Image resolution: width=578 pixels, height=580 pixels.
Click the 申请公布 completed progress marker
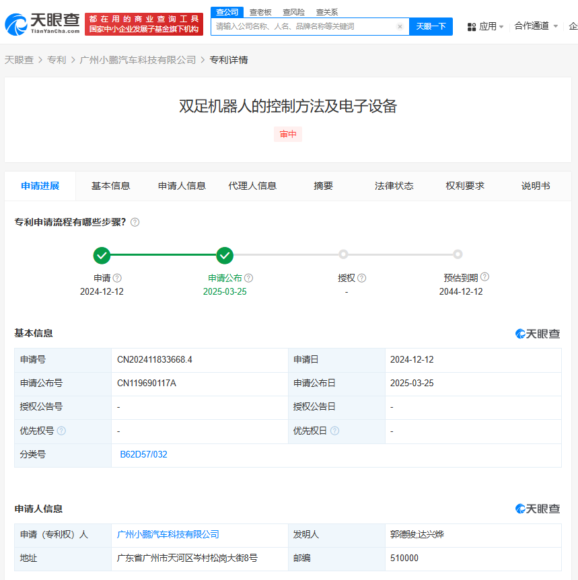click(x=225, y=256)
